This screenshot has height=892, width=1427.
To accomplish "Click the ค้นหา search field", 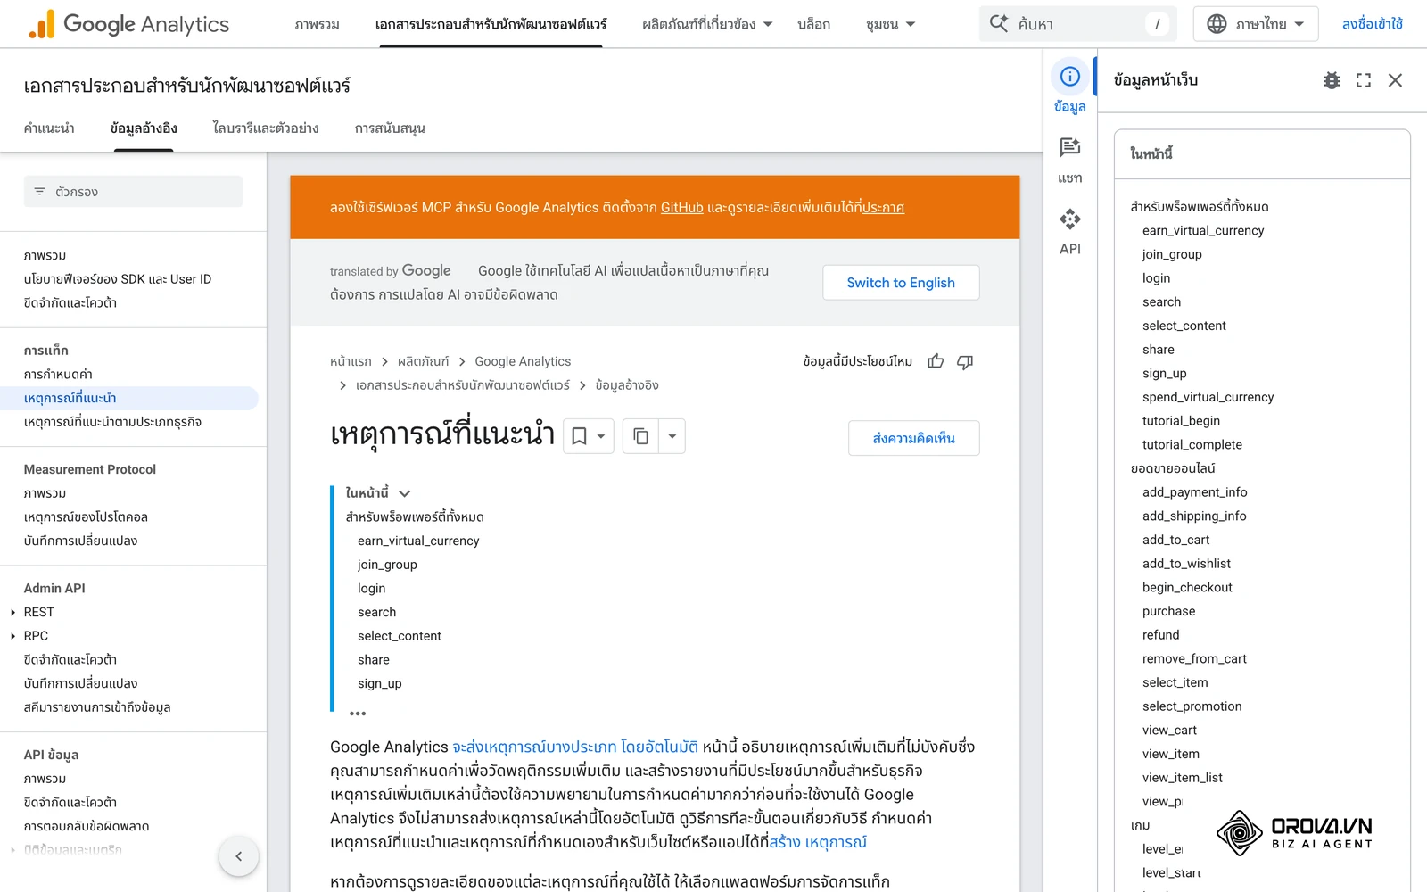I will (x=1078, y=24).
